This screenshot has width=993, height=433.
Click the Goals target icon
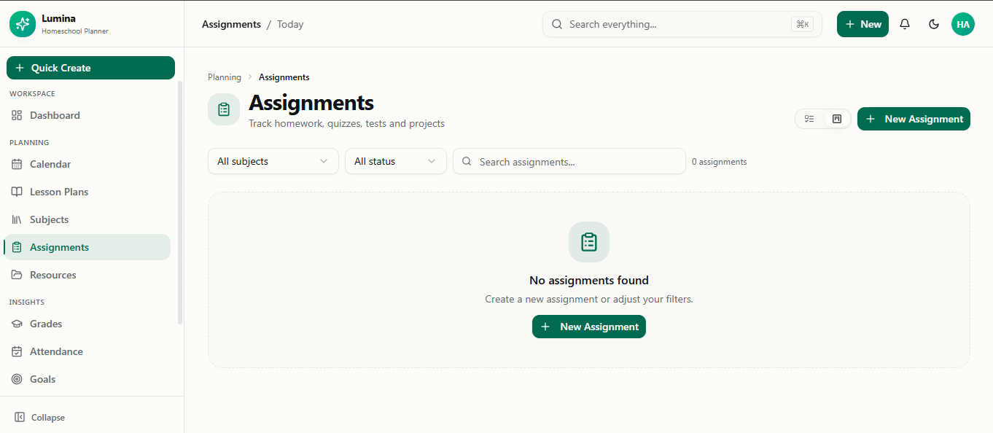tap(17, 379)
